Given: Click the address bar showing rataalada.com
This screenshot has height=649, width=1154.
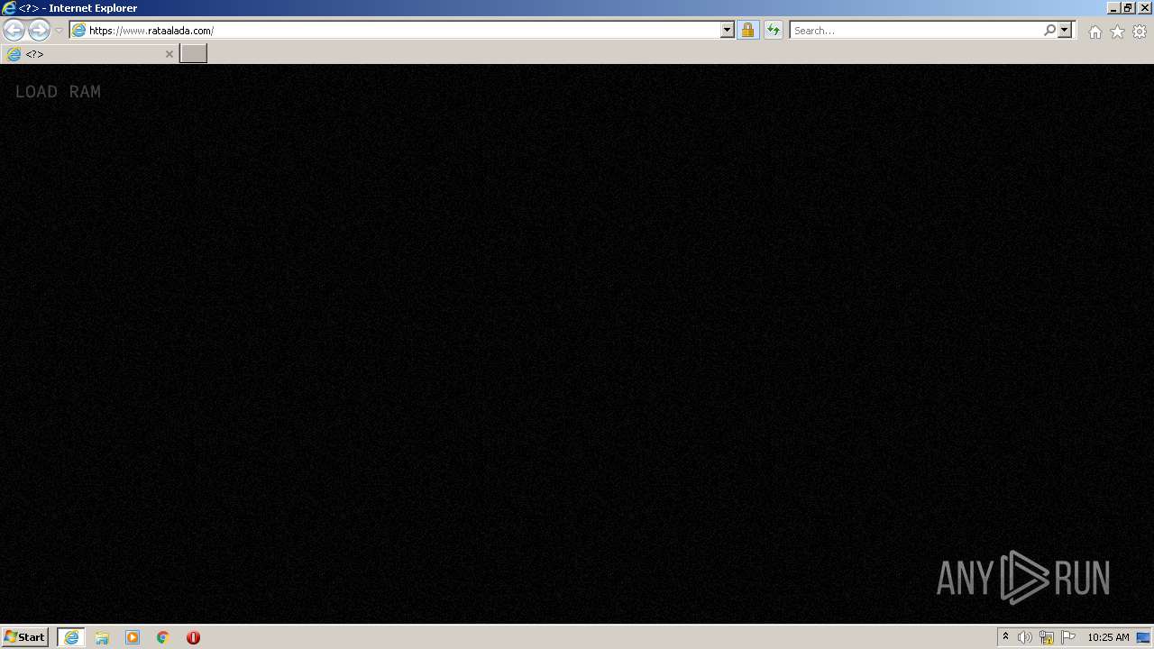Looking at the screenshot, I should (x=395, y=30).
